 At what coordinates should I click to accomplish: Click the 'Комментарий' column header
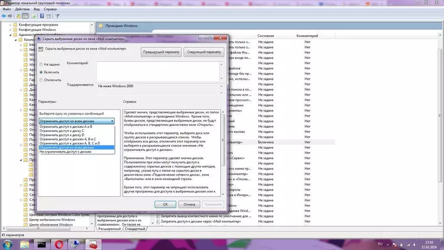pyautogui.click(x=307, y=36)
